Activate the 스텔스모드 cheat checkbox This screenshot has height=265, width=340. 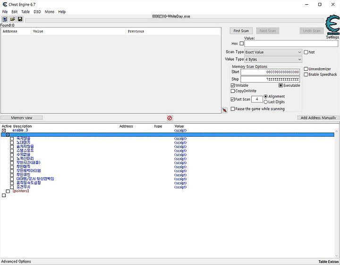coord(12,151)
